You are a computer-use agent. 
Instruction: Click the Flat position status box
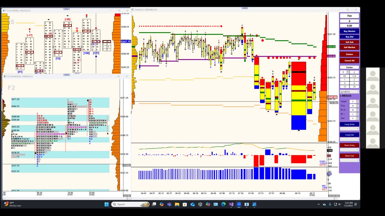pyautogui.click(x=350, y=16)
